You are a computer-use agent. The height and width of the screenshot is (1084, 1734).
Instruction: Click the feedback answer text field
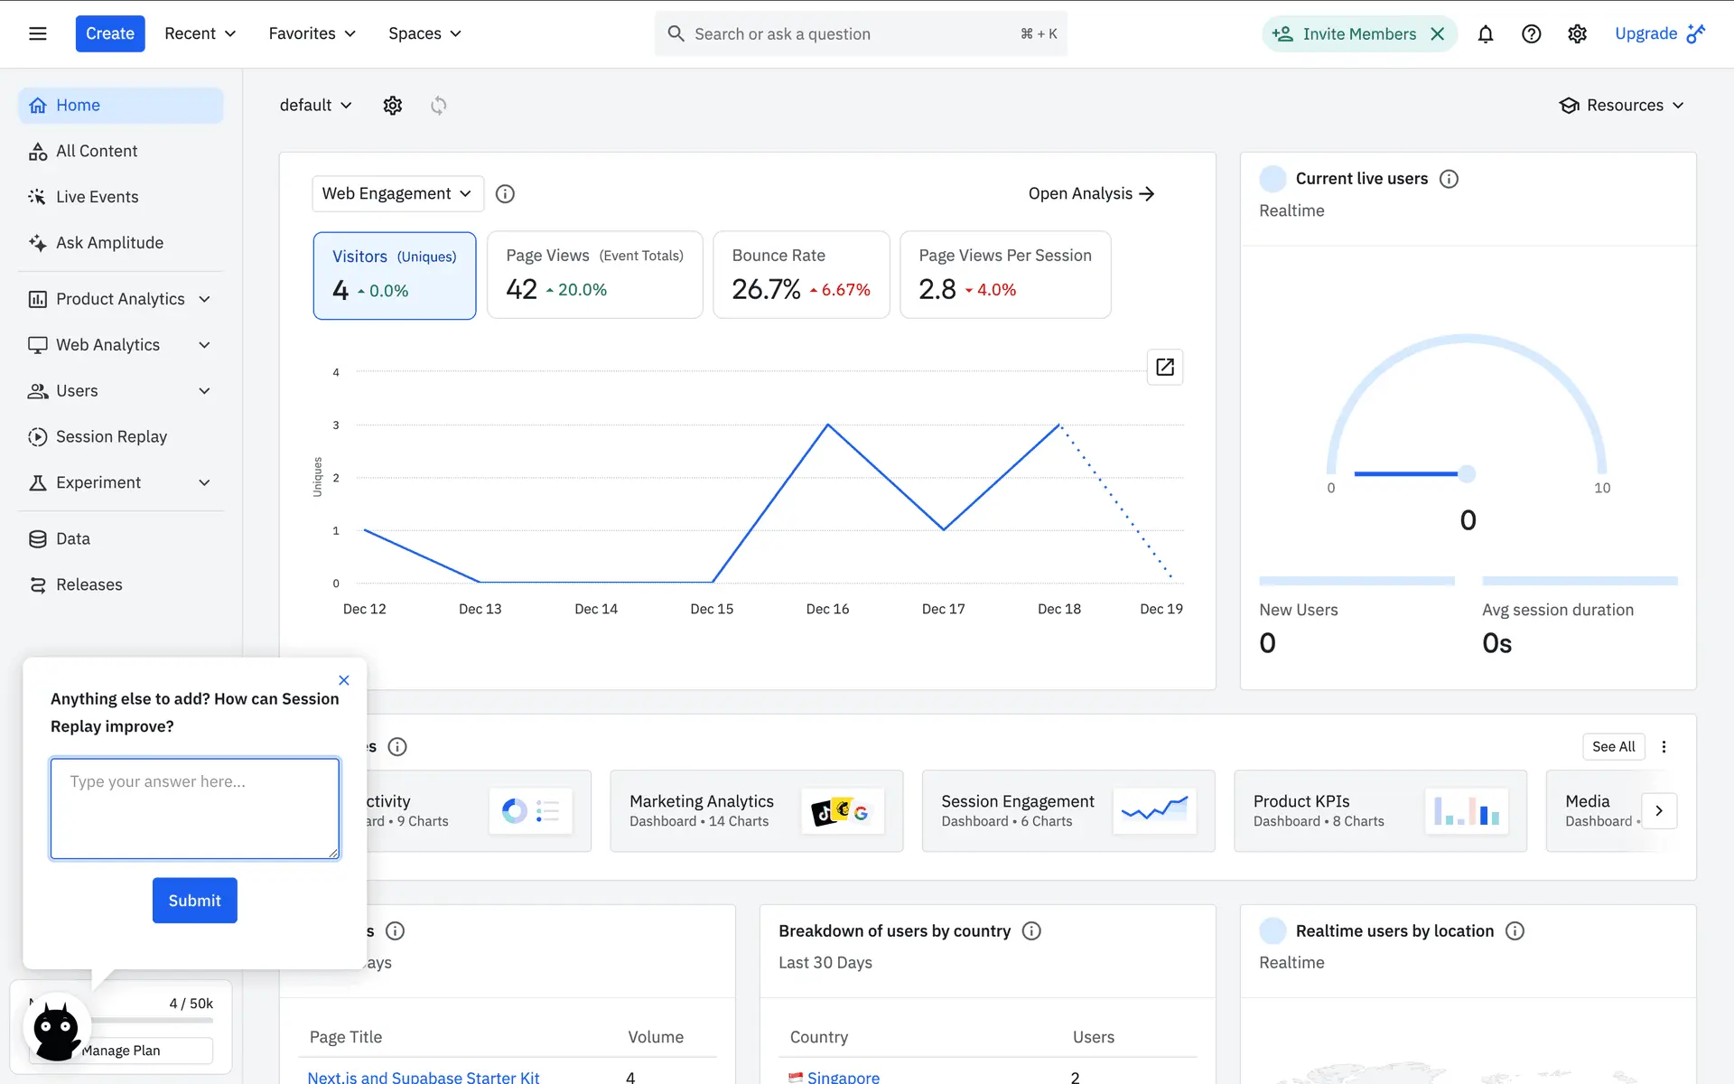(x=195, y=808)
